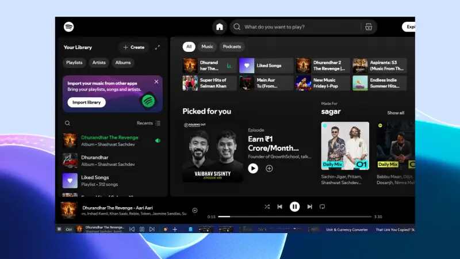Image resolution: width=460 pixels, height=259 pixels.
Task: Click the song progress bar
Action: point(294,217)
